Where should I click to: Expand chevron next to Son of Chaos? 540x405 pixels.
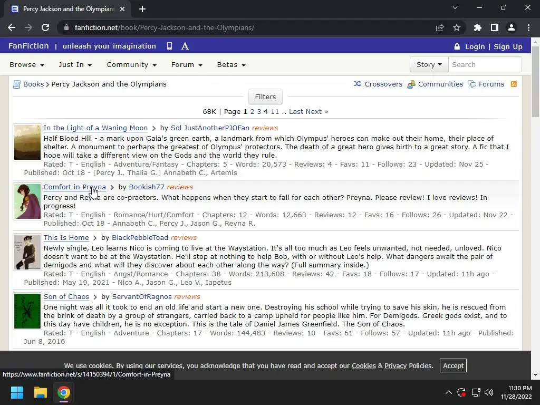tap(95, 297)
